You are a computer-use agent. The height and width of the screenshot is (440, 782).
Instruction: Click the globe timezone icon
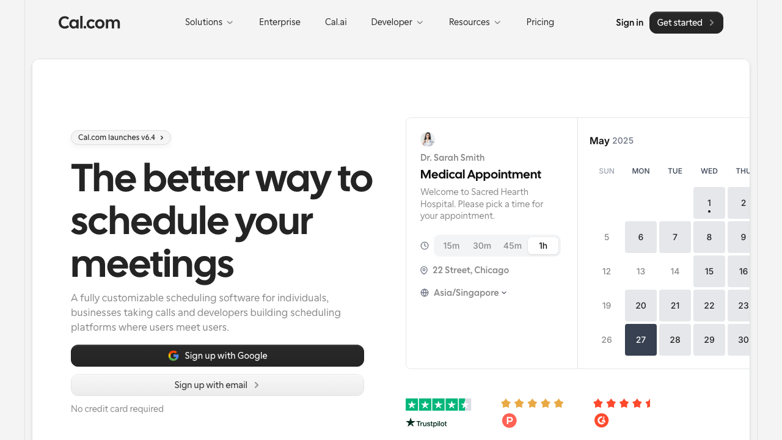425,293
